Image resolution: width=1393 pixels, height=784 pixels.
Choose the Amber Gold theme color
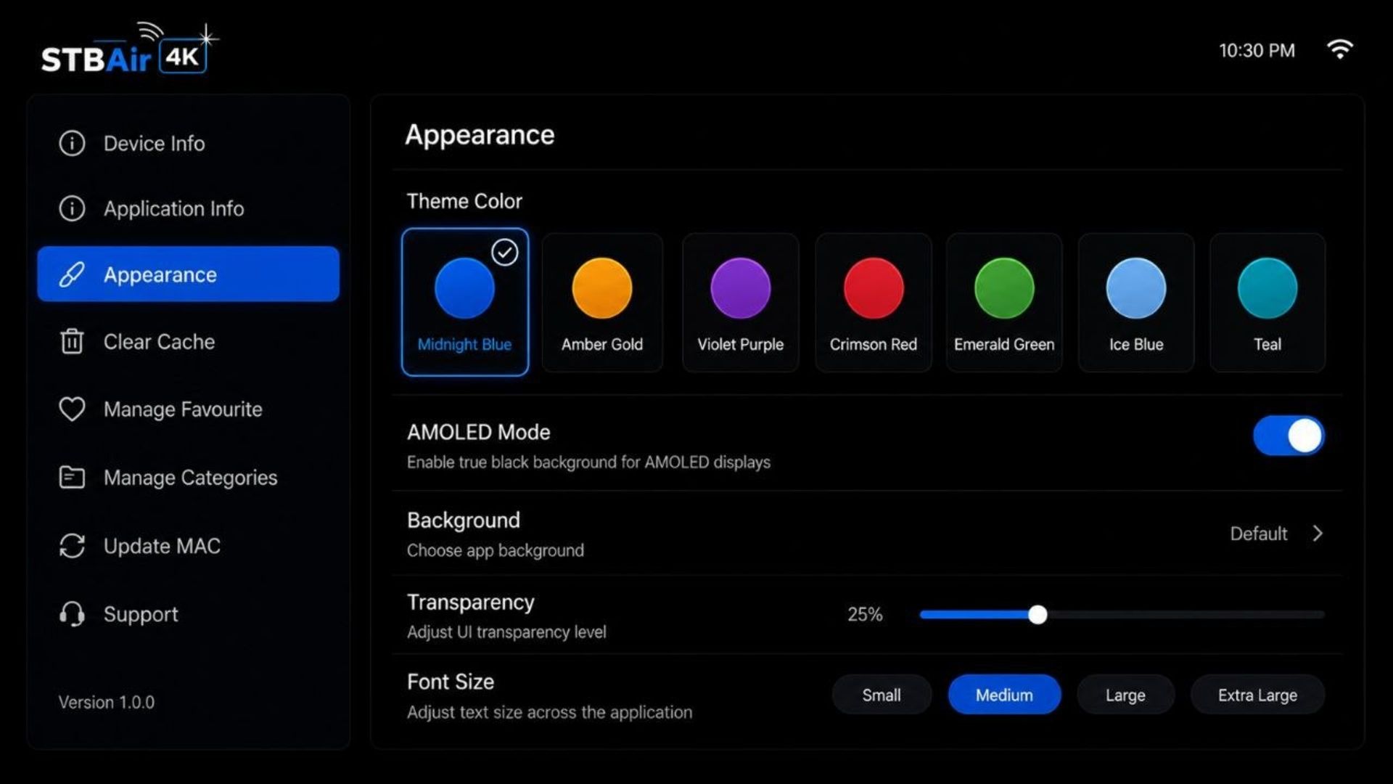tap(602, 303)
